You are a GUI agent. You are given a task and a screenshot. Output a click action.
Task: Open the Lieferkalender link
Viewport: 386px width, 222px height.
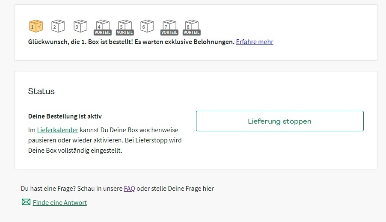coord(57,130)
